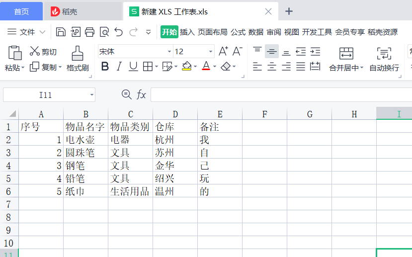This screenshot has height=257, width=412.
Task: Click the Redo arrow icon
Action: tap(134, 32)
